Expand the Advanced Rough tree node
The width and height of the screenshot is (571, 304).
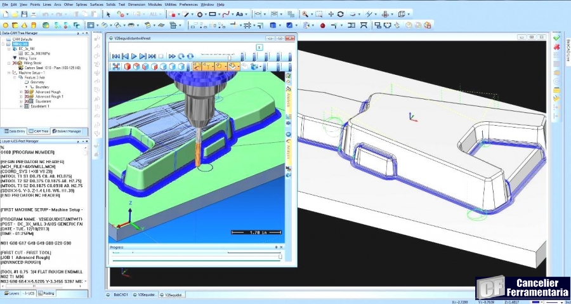21,91
